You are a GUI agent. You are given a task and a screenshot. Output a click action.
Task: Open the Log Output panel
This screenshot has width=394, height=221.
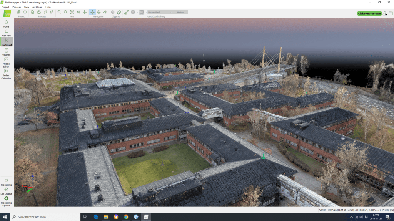(6, 191)
